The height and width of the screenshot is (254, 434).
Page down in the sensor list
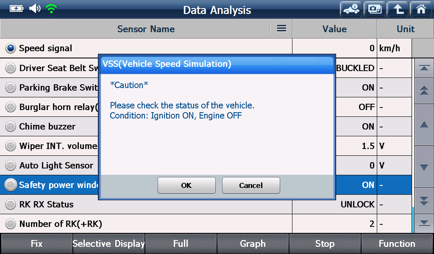424,201
